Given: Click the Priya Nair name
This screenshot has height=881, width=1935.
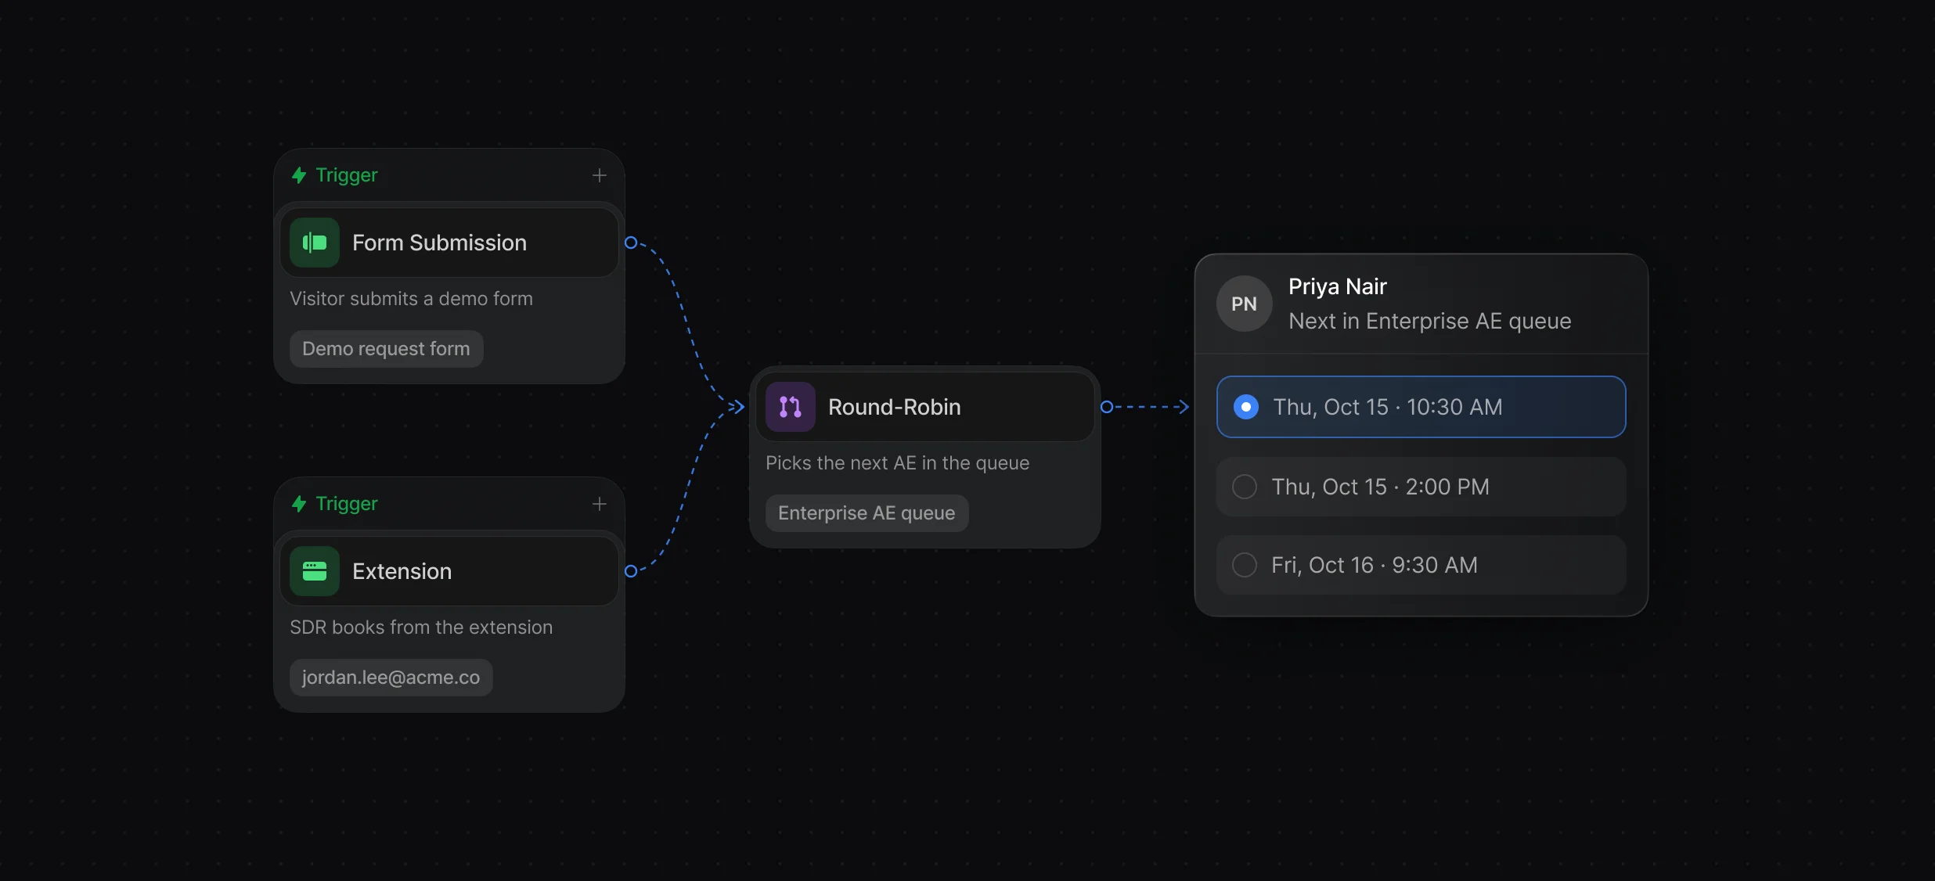Looking at the screenshot, I should pos(1338,286).
